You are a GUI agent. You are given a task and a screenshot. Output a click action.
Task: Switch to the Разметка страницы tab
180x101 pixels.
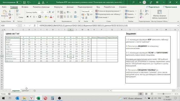click(x=41, y=7)
